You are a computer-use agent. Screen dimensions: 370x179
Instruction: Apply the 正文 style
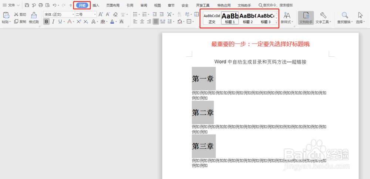click(x=212, y=18)
